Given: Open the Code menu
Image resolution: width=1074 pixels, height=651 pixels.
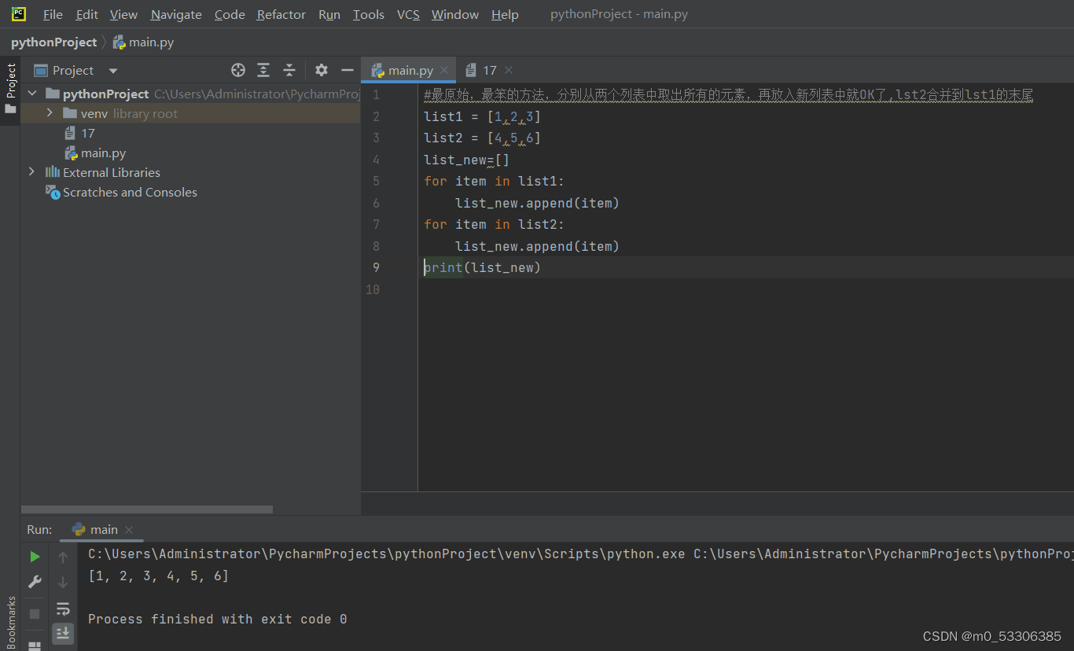Looking at the screenshot, I should (230, 14).
